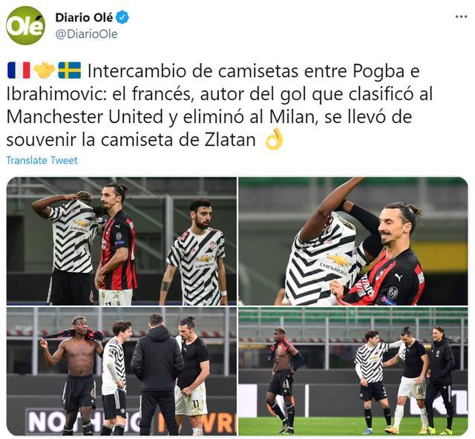Screen dimensions: 475x439
Task: Click the blue verified badge
Action: pyautogui.click(x=122, y=17)
